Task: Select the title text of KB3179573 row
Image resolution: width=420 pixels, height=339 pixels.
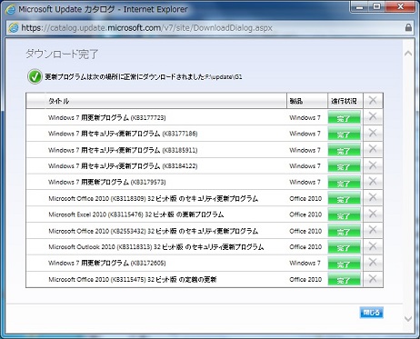Action: [107, 182]
